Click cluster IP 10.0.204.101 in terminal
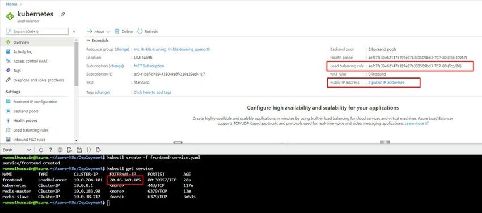482x213 pixels. pyautogui.click(x=88, y=180)
